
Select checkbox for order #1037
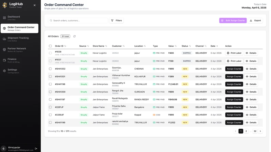(x=50, y=61)
